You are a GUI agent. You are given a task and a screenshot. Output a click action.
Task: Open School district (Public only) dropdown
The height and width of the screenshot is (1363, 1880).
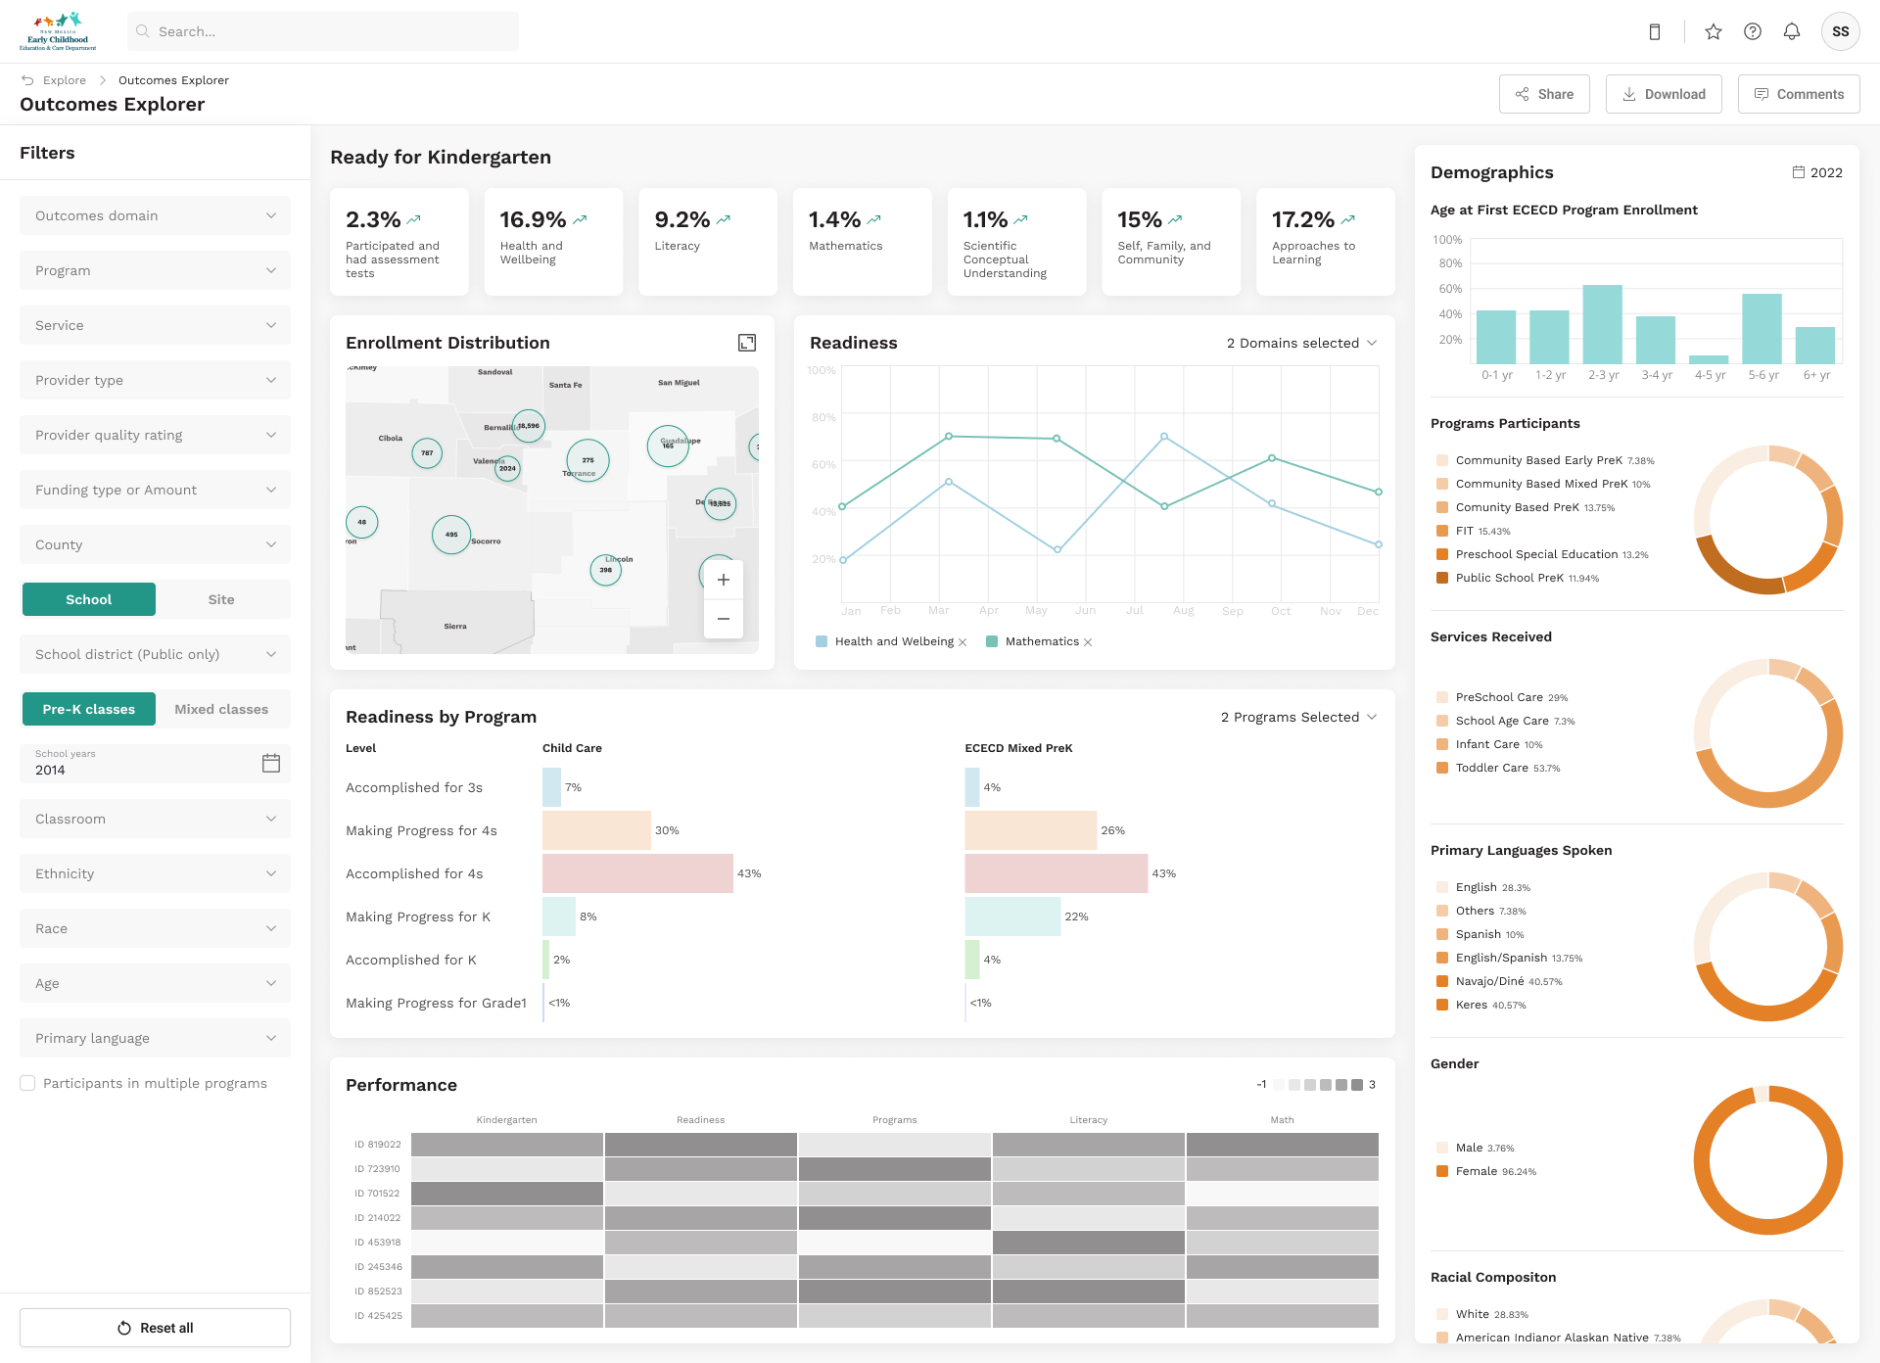155,654
